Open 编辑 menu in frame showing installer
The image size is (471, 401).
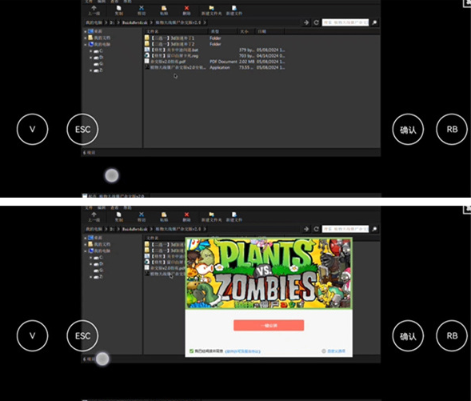tap(102, 208)
